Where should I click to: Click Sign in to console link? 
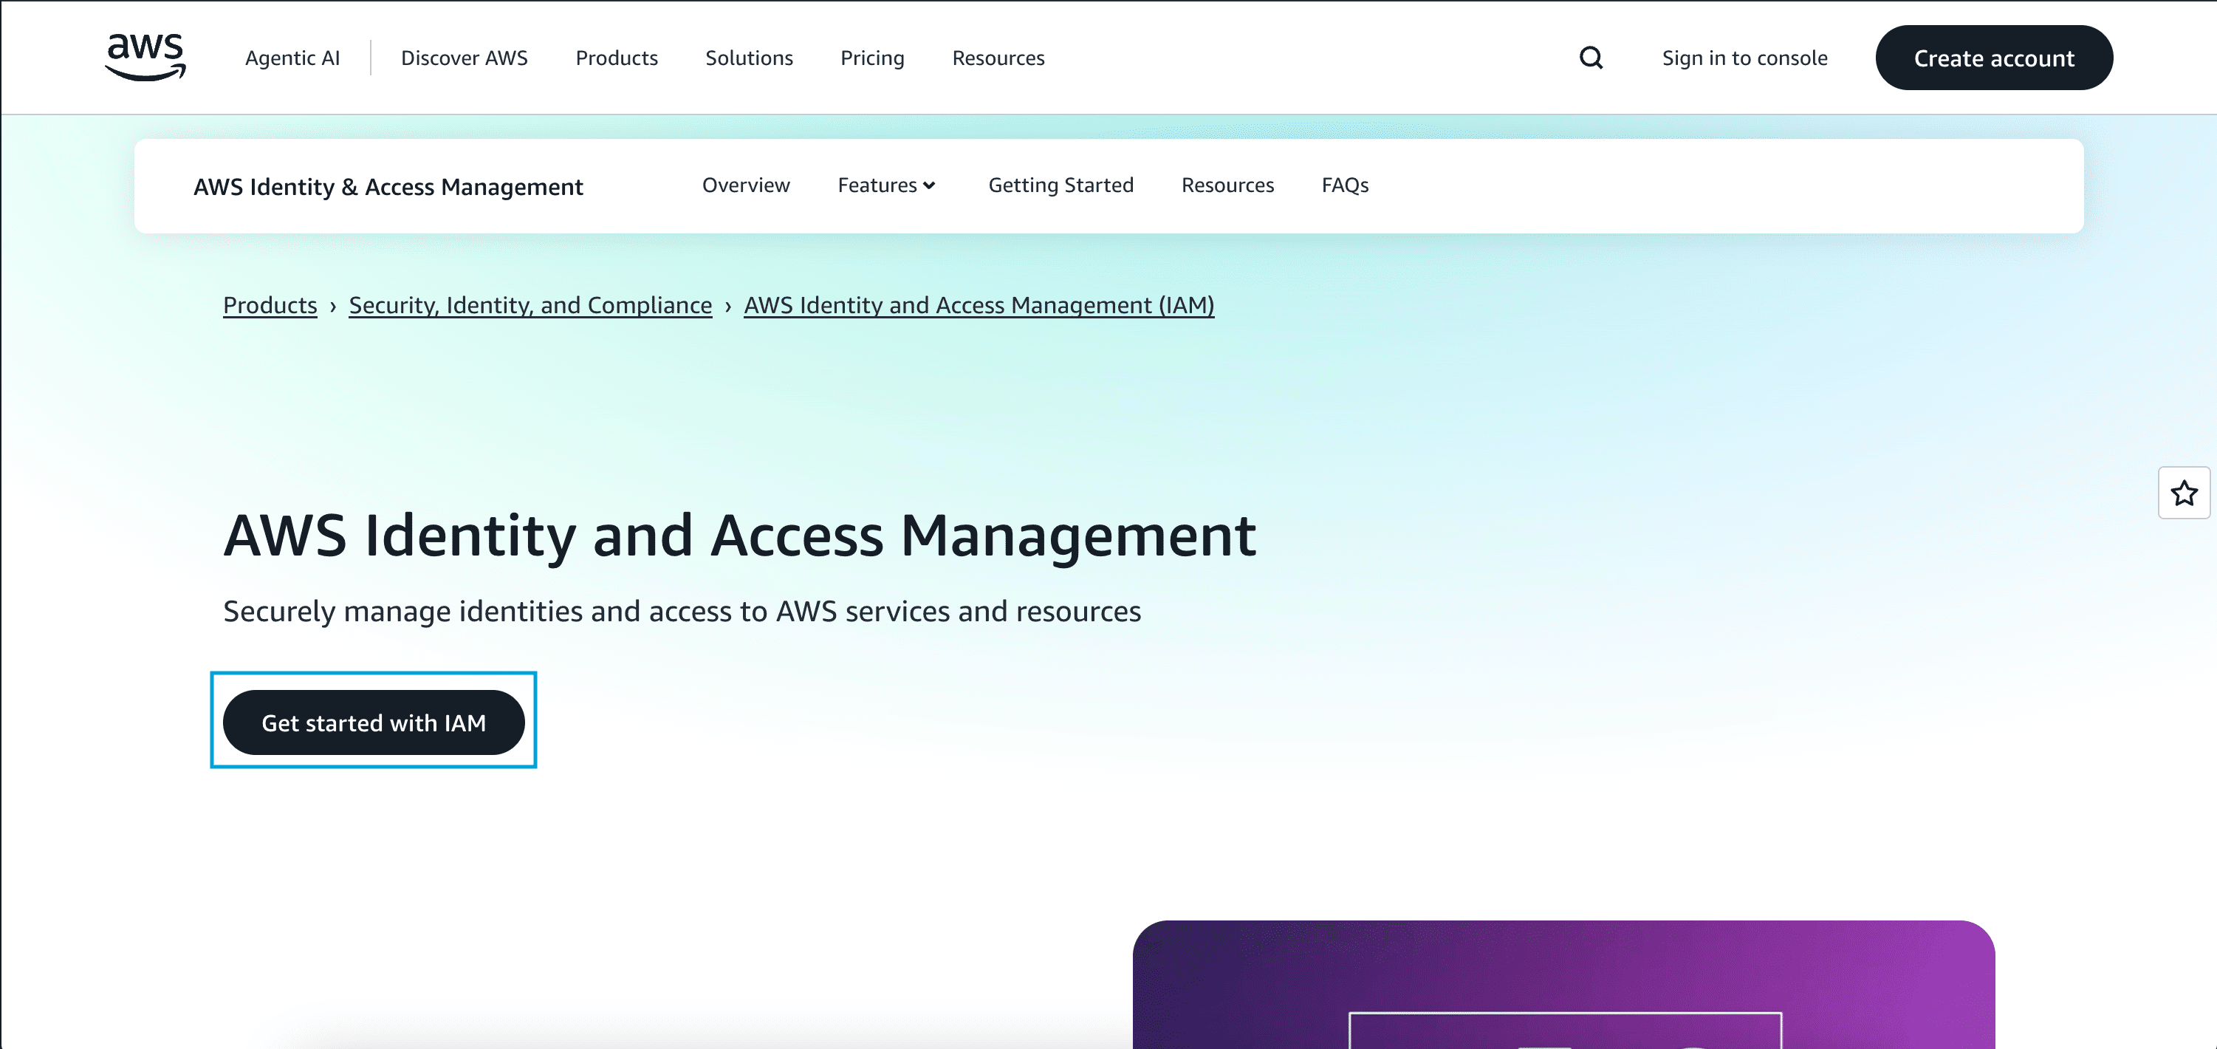coord(1744,58)
